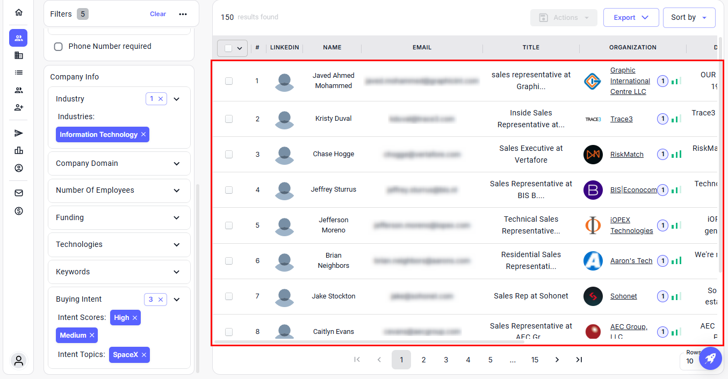728x379 pixels.
Task: Click the home icon in sidebar
Action: [x=19, y=12]
